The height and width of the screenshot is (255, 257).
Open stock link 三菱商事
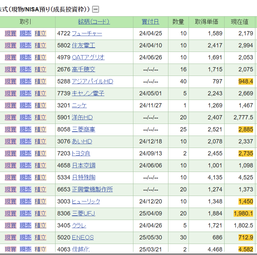pyautogui.click(x=84, y=129)
